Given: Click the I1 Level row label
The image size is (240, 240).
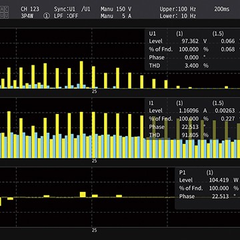Looking at the screenshot, I should pos(155,111).
